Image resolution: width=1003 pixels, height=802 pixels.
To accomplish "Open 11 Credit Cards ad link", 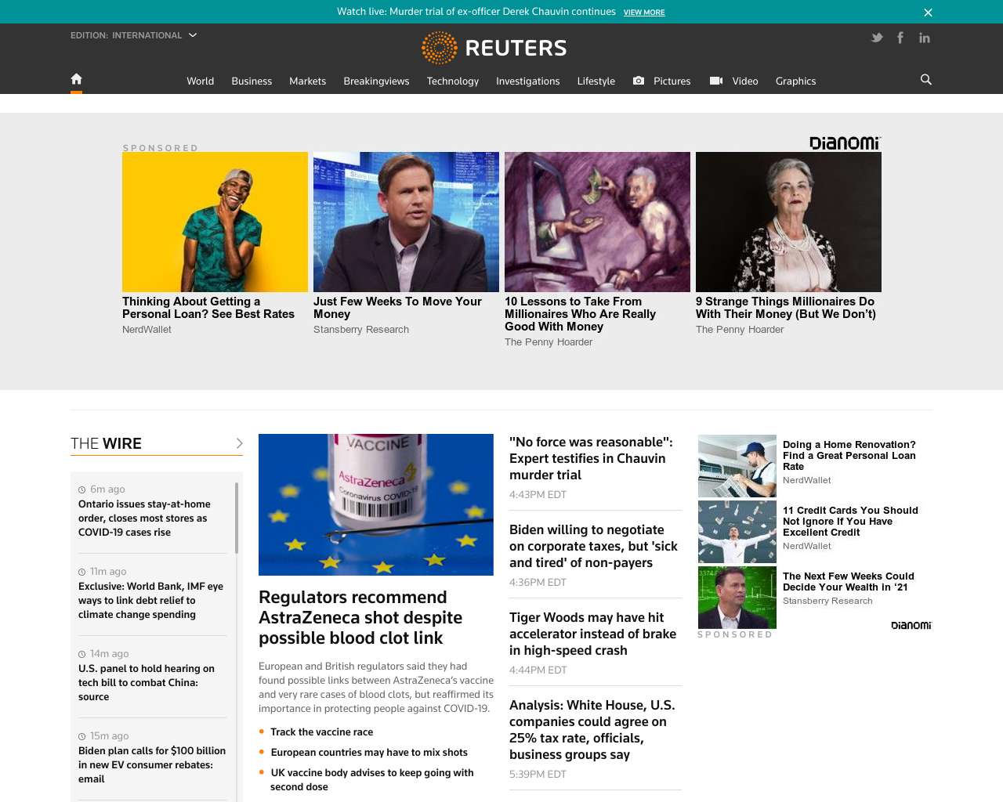I will pyautogui.click(x=850, y=521).
